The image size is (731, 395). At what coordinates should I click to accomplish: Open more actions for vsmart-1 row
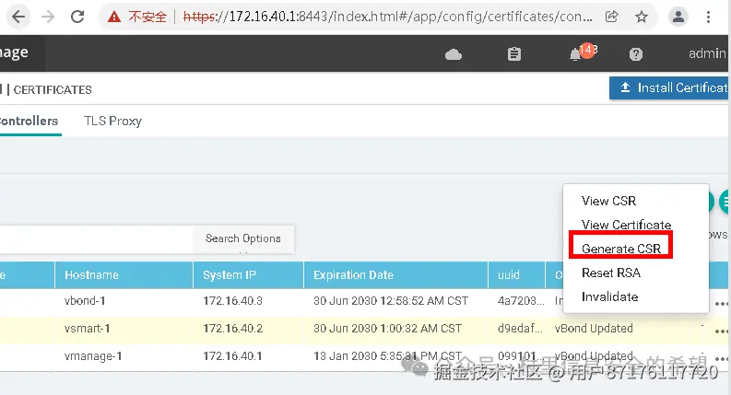click(721, 331)
